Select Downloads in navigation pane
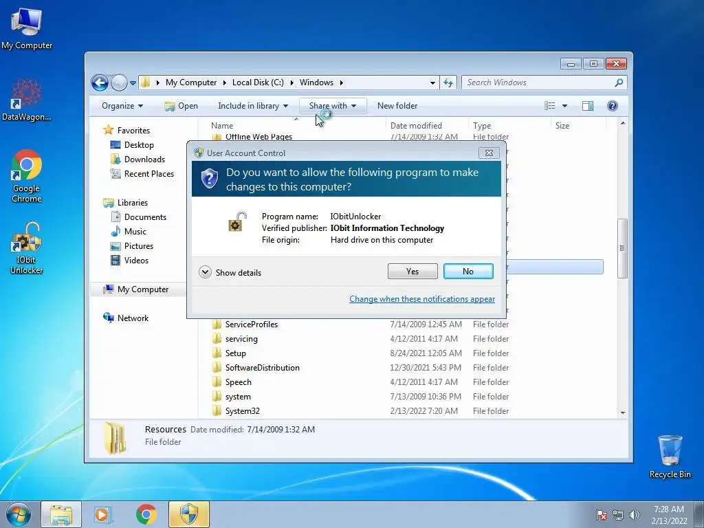Image resolution: width=704 pixels, height=528 pixels. (137, 159)
